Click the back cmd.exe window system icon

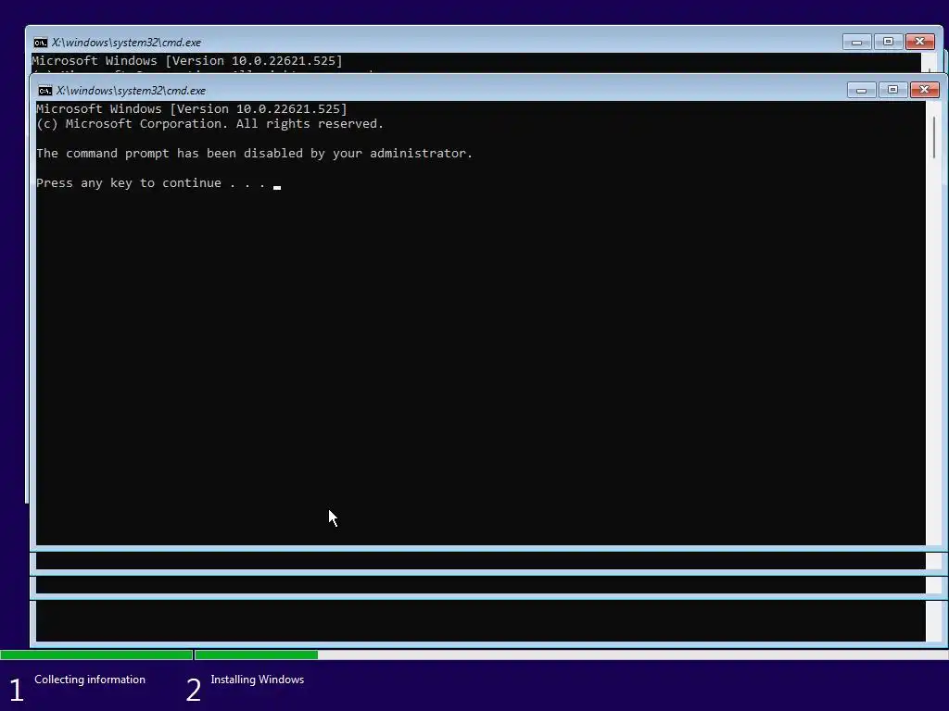coord(41,43)
